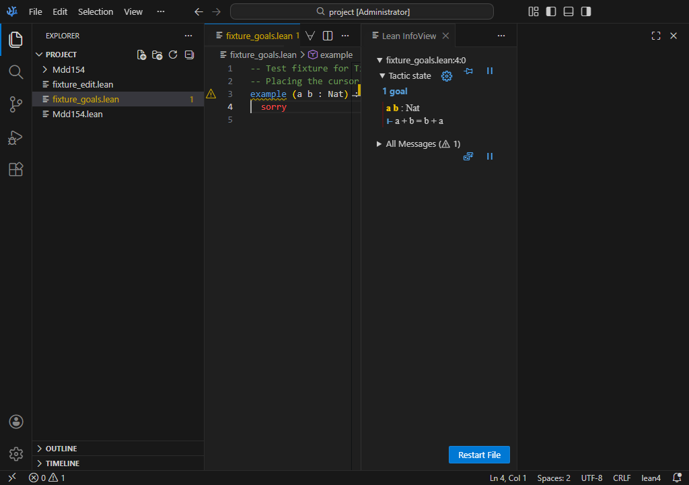
Task: Toggle the primary side bar visibility
Action: tap(551, 11)
